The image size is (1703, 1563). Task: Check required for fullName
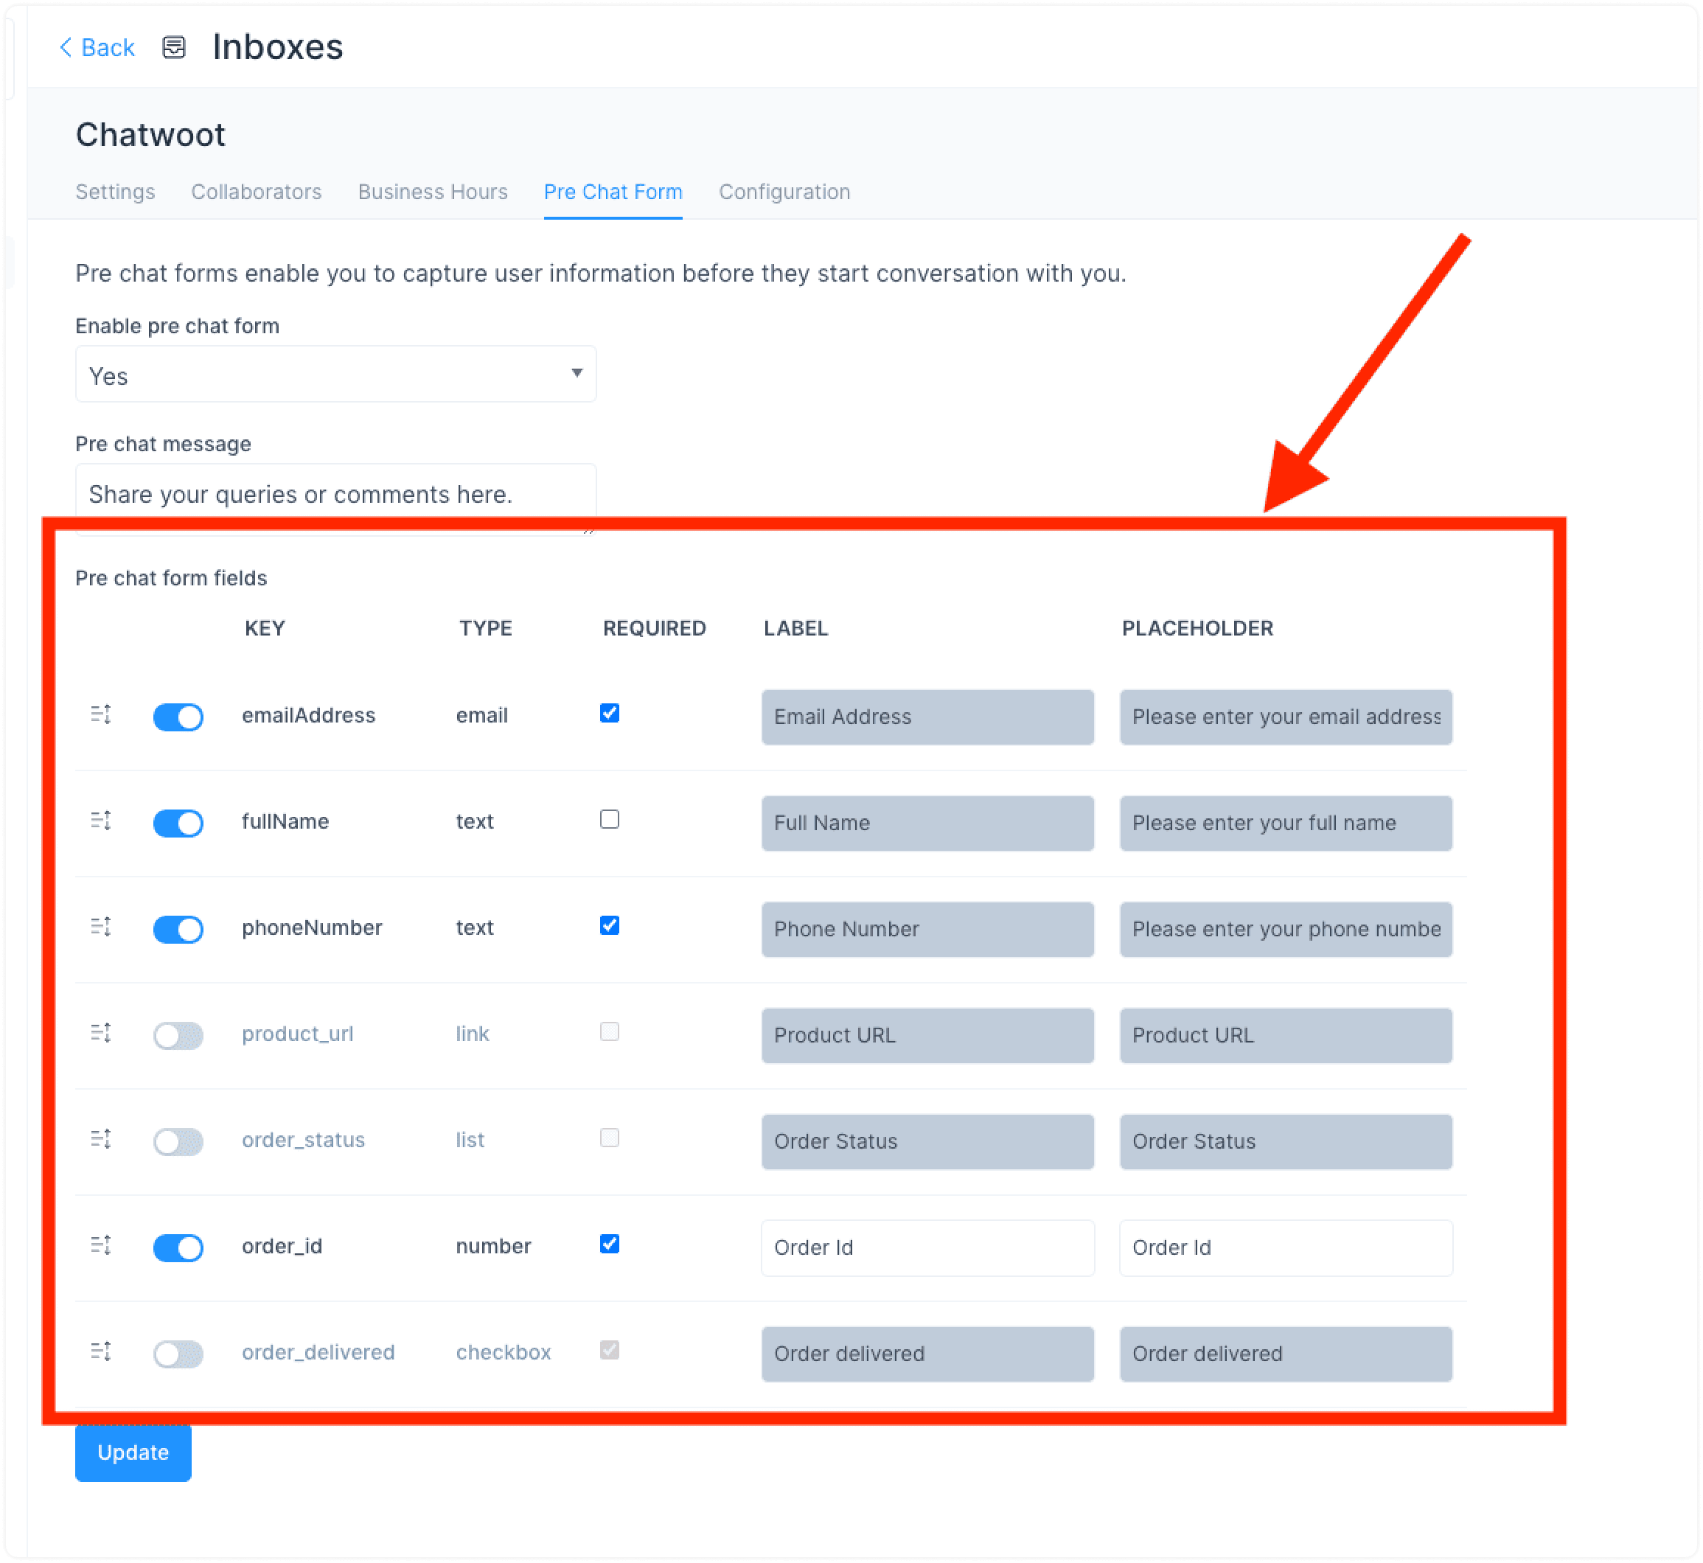(610, 820)
